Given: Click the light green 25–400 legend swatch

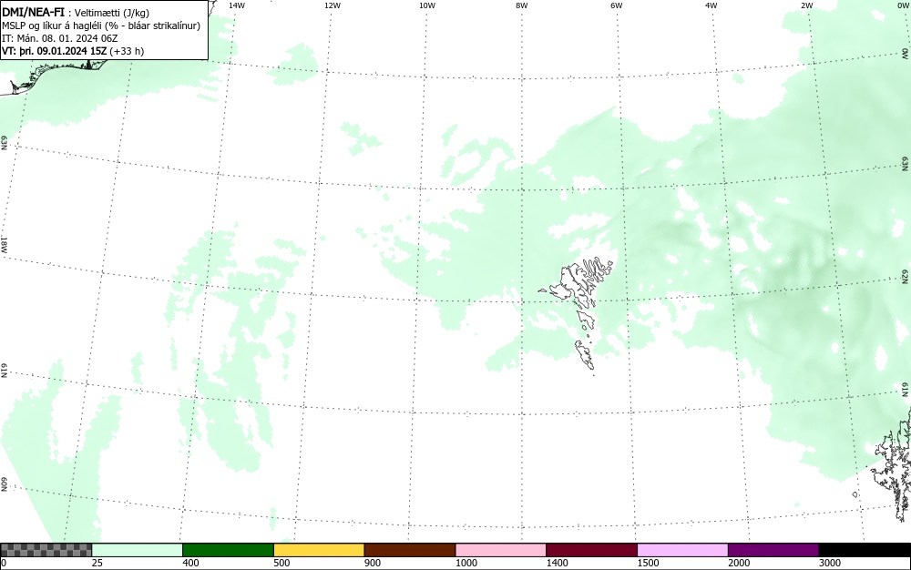Looking at the screenshot, I should pyautogui.click(x=138, y=550).
